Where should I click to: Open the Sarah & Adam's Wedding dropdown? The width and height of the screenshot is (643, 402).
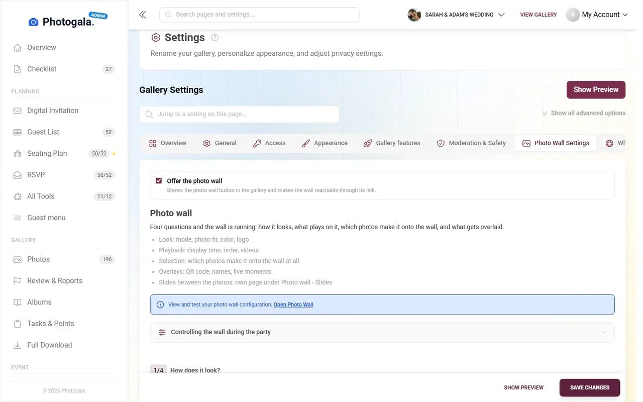[x=456, y=15]
